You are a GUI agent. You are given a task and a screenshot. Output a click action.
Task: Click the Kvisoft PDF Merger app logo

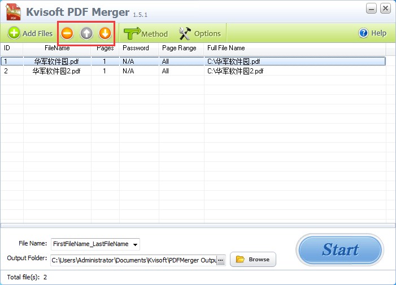[x=14, y=12]
